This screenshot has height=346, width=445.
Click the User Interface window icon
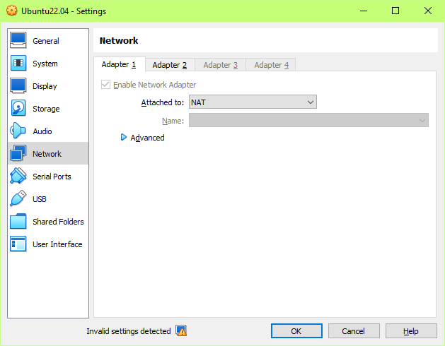click(x=18, y=244)
